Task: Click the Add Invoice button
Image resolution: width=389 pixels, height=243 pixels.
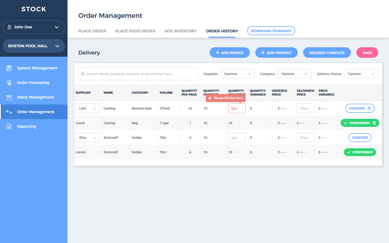Action: pyautogui.click(x=229, y=53)
